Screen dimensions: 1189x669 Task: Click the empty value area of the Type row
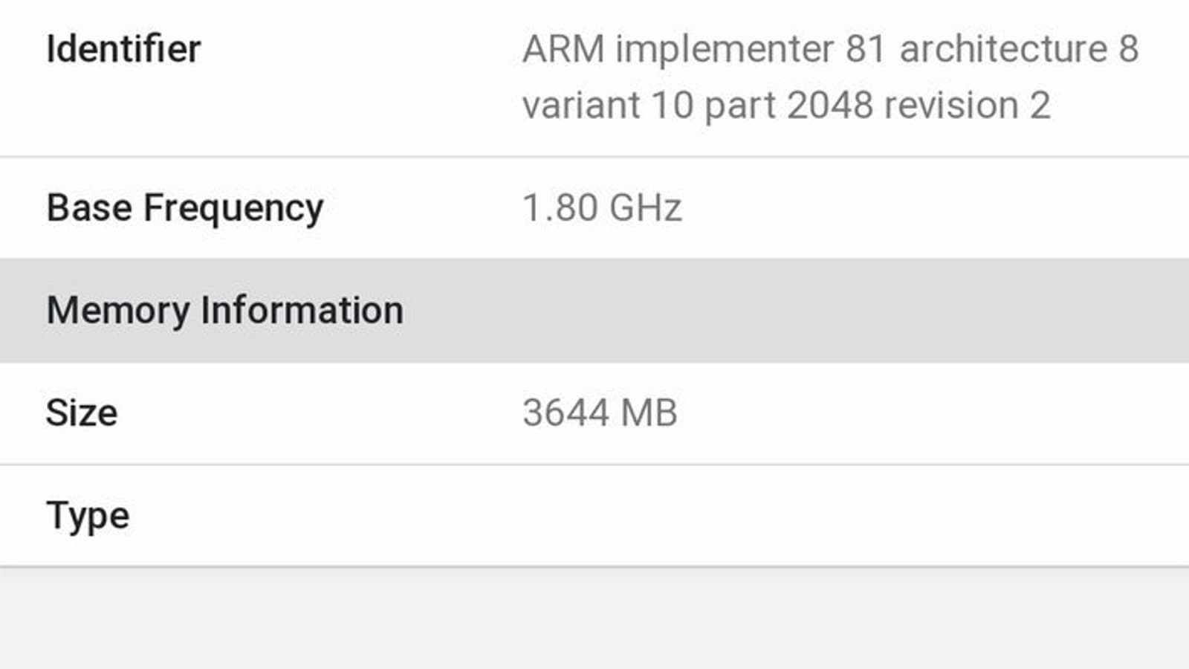point(817,516)
